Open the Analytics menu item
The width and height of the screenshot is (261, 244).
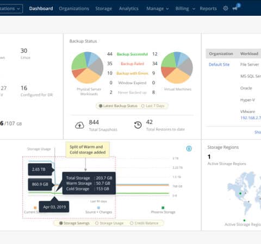tap(129, 9)
